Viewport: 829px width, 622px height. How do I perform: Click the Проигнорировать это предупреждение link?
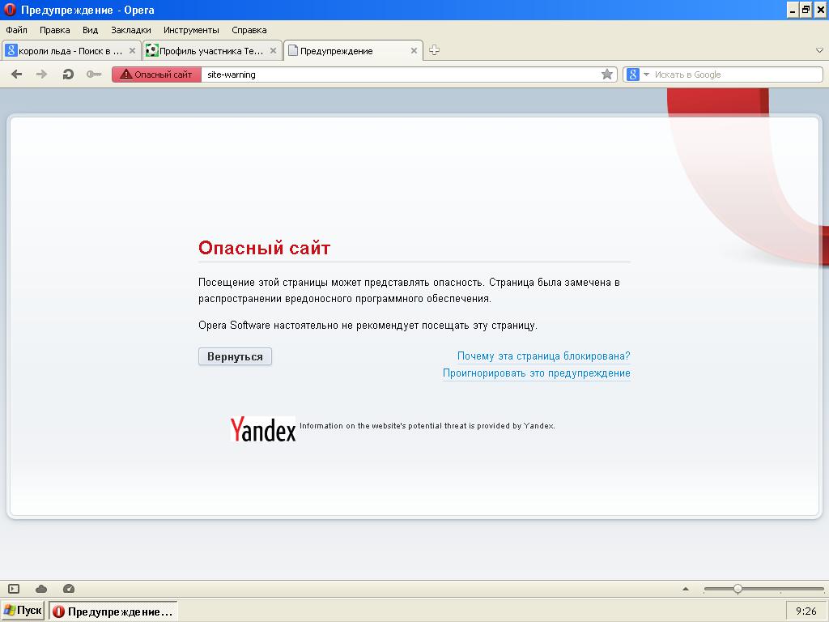click(x=536, y=373)
